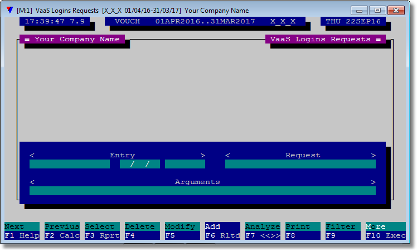Click the F4 Delete function key
This screenshot has width=417, height=251.
(x=142, y=231)
